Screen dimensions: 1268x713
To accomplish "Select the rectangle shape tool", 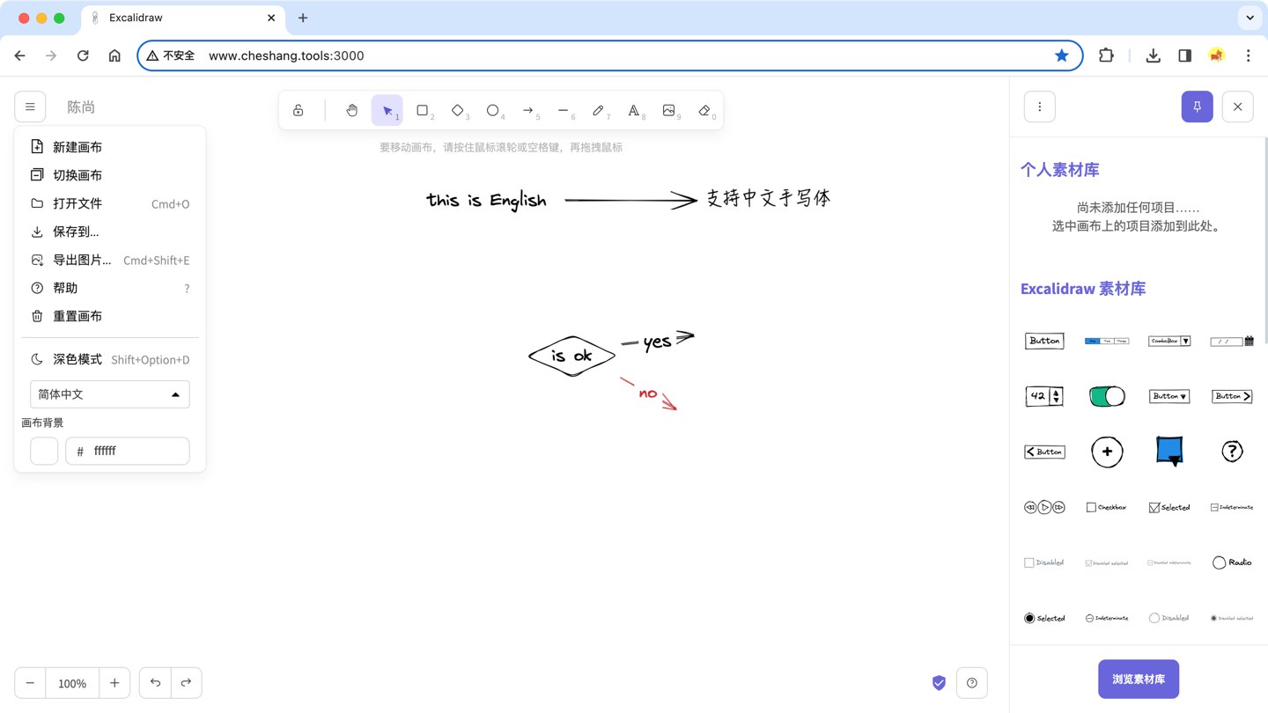I will [423, 110].
